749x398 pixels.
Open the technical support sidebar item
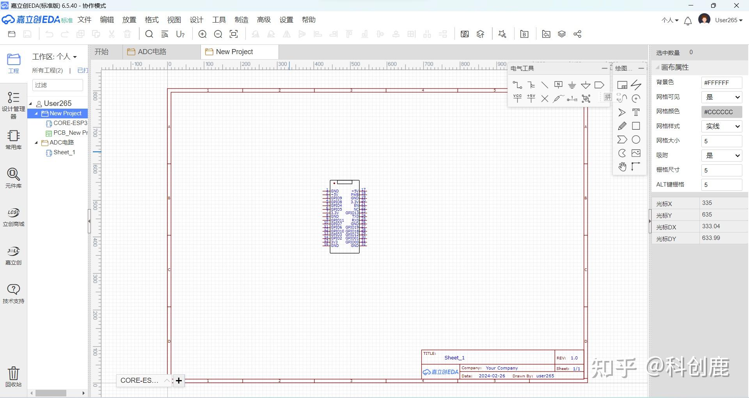pyautogui.click(x=13, y=294)
